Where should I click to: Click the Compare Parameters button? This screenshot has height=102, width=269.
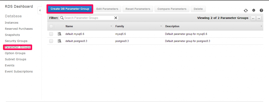coord(172,9)
